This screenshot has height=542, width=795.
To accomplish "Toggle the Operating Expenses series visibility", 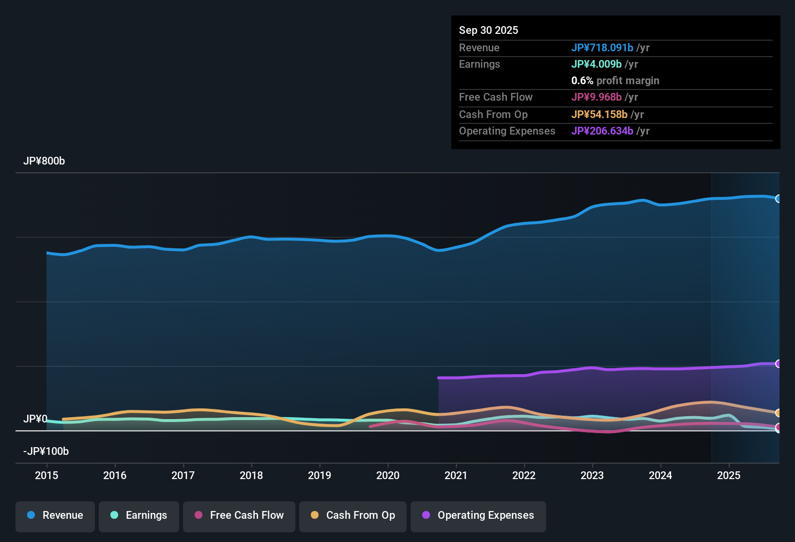I will coord(478,515).
